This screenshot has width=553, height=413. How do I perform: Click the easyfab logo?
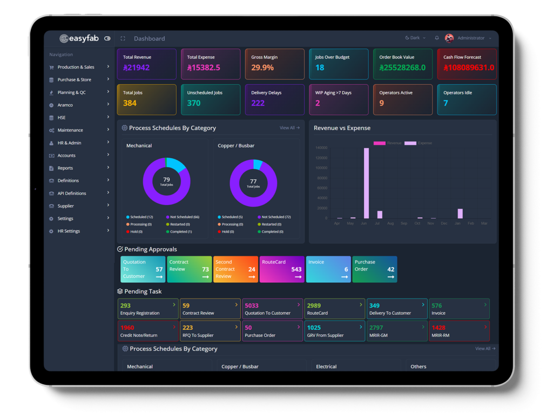(79, 38)
